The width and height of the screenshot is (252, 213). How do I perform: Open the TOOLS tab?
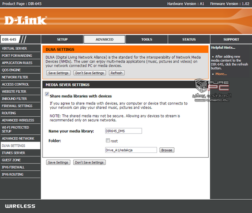(146, 39)
